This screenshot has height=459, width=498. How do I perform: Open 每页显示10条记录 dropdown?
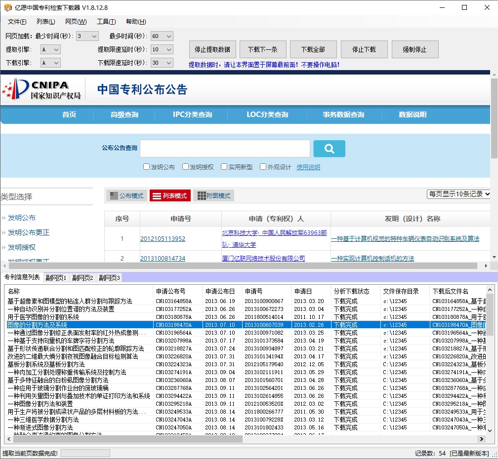[458, 194]
